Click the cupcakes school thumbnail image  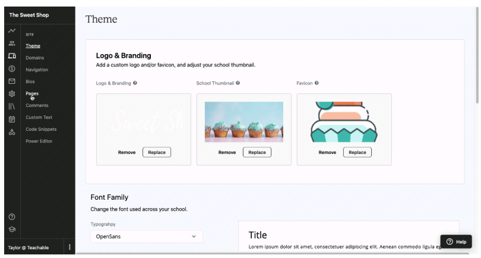pyautogui.click(x=244, y=122)
